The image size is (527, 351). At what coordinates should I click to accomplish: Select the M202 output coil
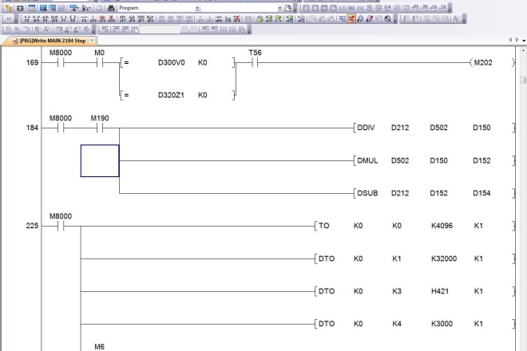point(492,62)
